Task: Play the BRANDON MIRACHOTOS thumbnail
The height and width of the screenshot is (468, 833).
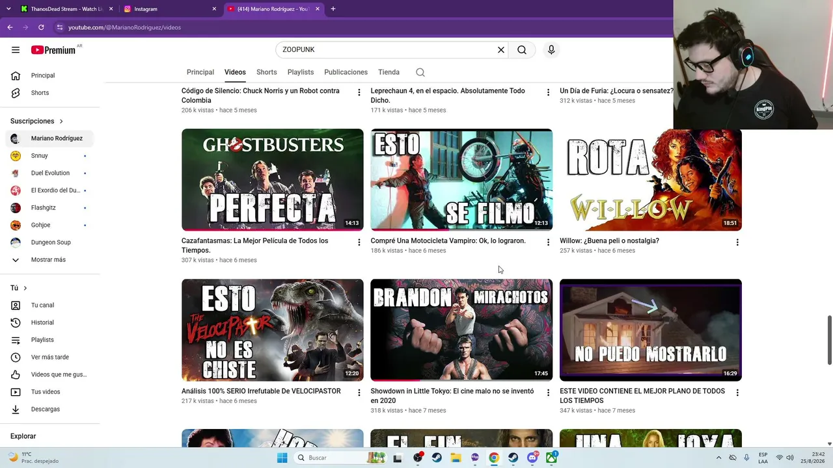Action: 461,330
